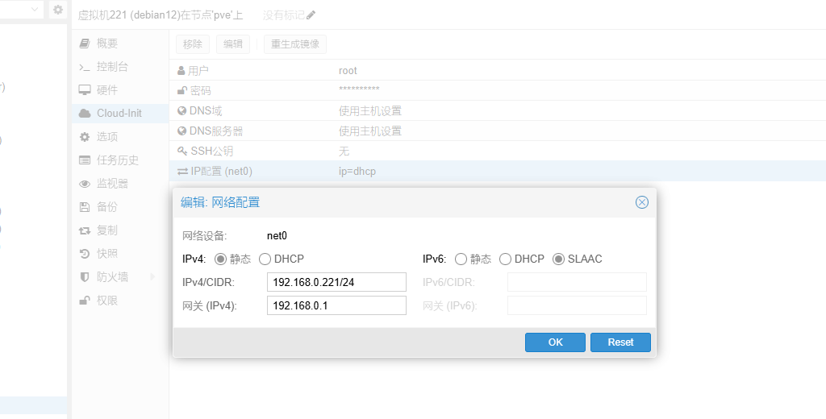Select IPv4 DHCP radio button
The image size is (826, 419).
tap(265, 259)
